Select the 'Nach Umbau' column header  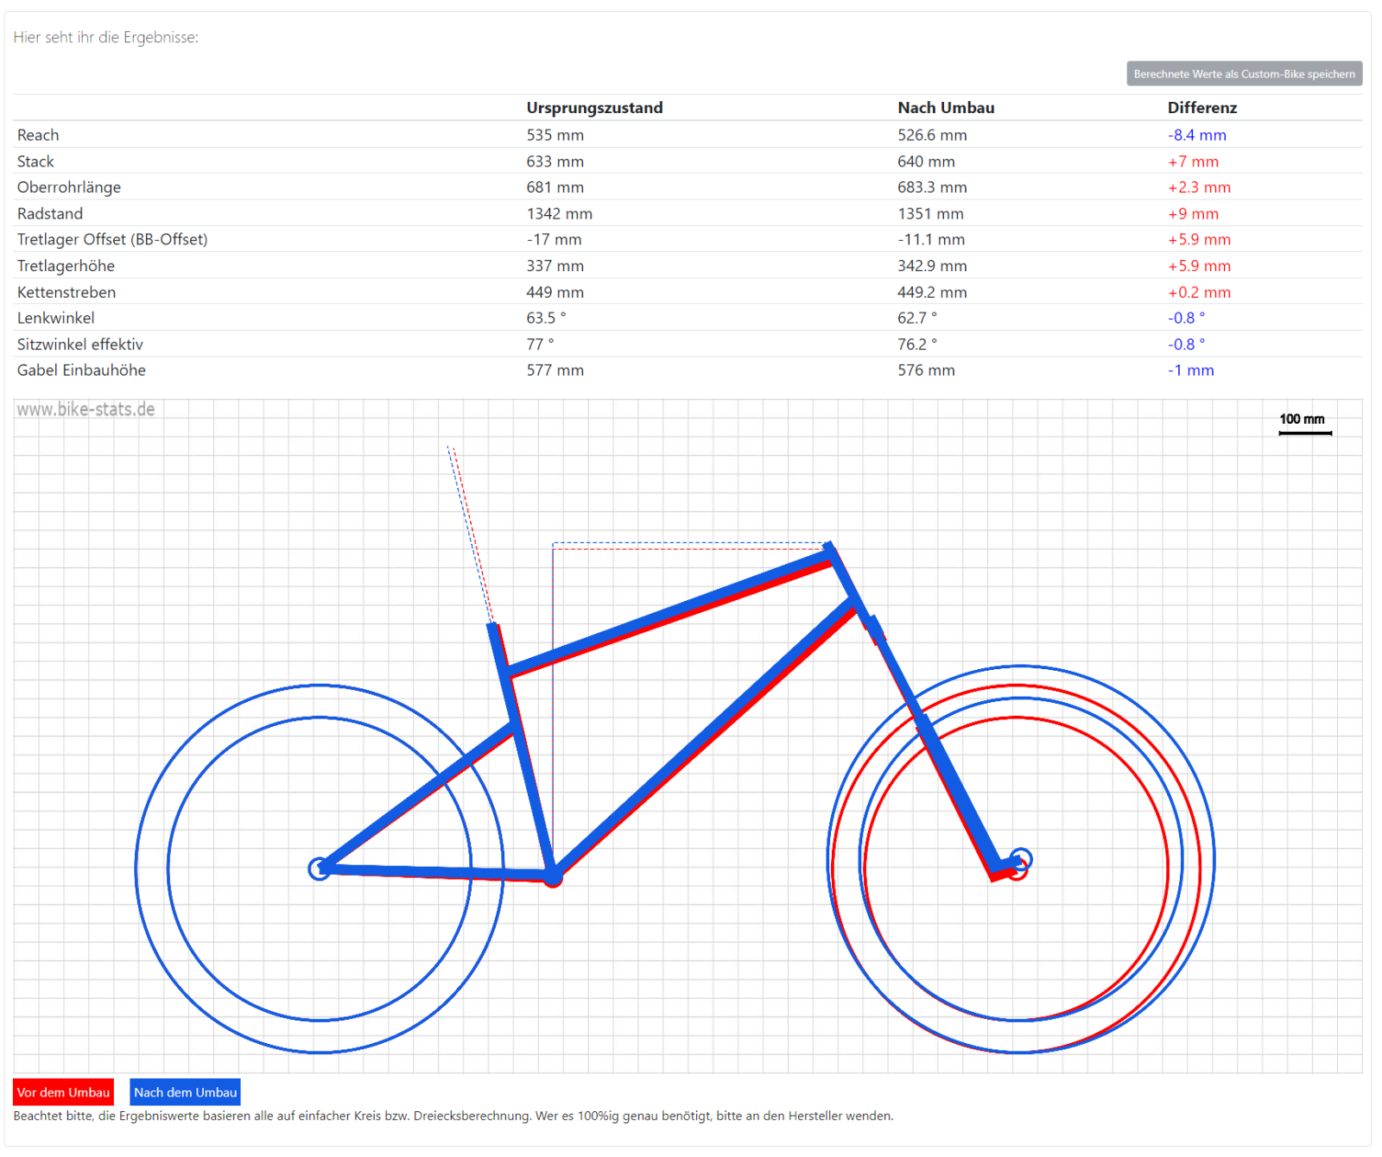(946, 108)
